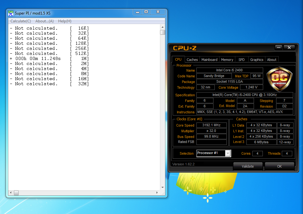Image resolution: width=303 pixels, height=214 pixels.
Task: Open the About...(A) menu in Super PI
Action: pyautogui.click(x=45, y=21)
